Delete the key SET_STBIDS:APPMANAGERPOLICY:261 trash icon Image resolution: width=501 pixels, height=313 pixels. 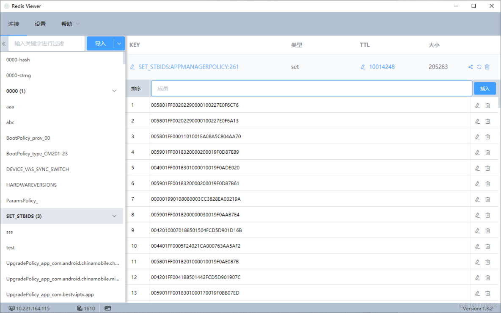tap(487, 67)
